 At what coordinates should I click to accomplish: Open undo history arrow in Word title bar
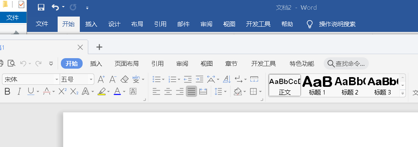click(x=63, y=7)
